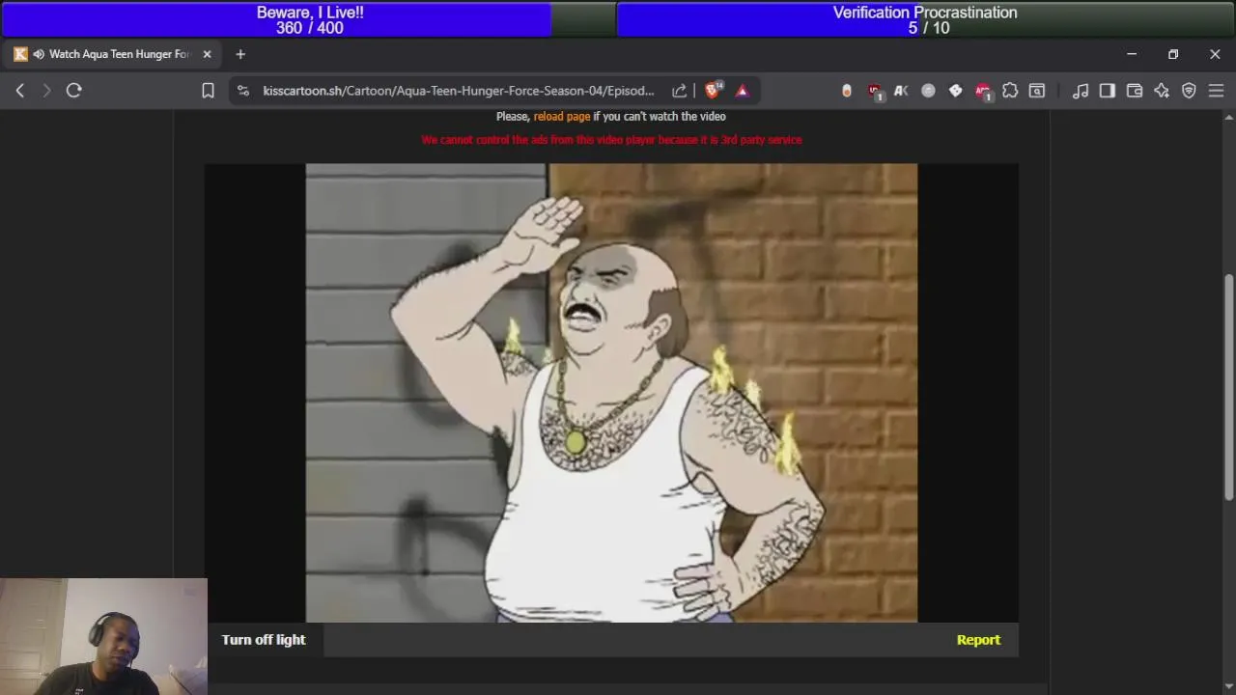Go back to the previous page
Viewport: 1236px width, 695px height.
(20, 90)
